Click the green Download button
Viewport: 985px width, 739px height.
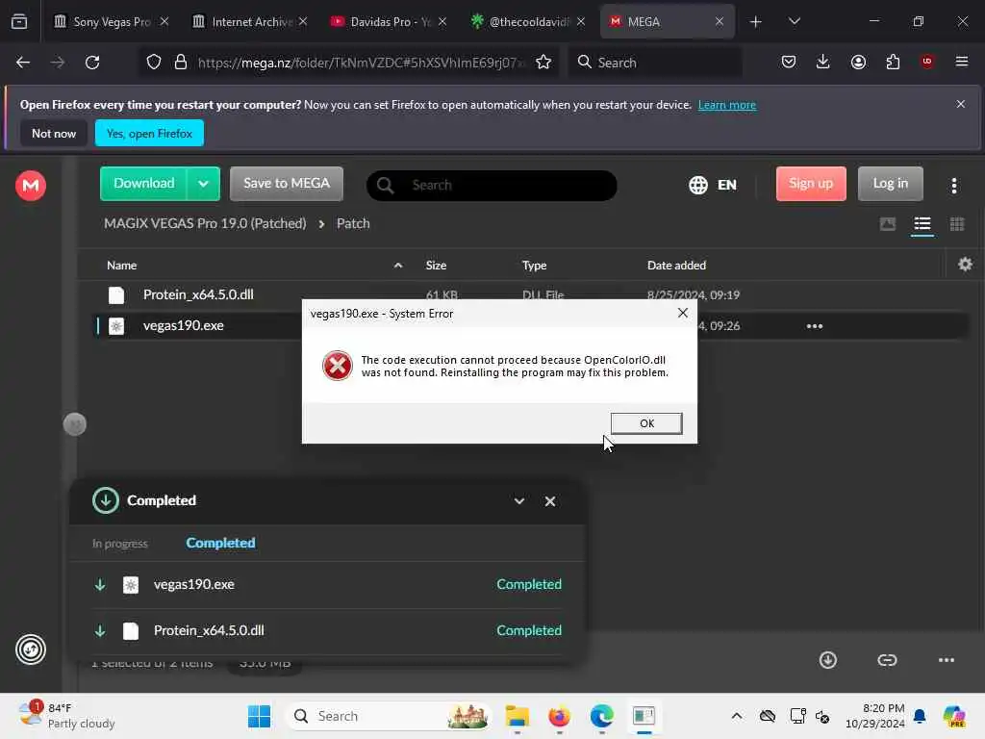pos(144,184)
